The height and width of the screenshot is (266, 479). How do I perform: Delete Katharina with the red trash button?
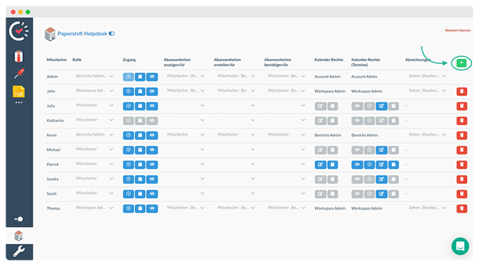click(462, 120)
